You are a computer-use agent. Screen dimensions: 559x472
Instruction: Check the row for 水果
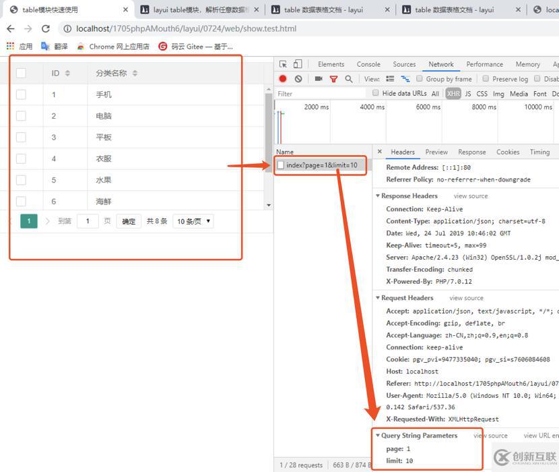21,180
